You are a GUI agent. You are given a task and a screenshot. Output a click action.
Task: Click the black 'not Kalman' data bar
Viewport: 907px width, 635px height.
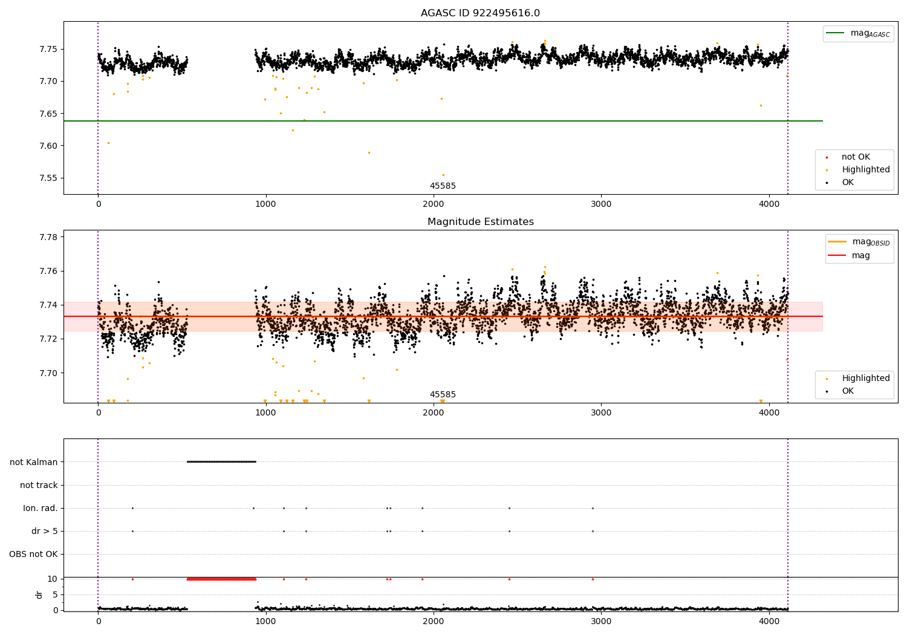coord(222,461)
